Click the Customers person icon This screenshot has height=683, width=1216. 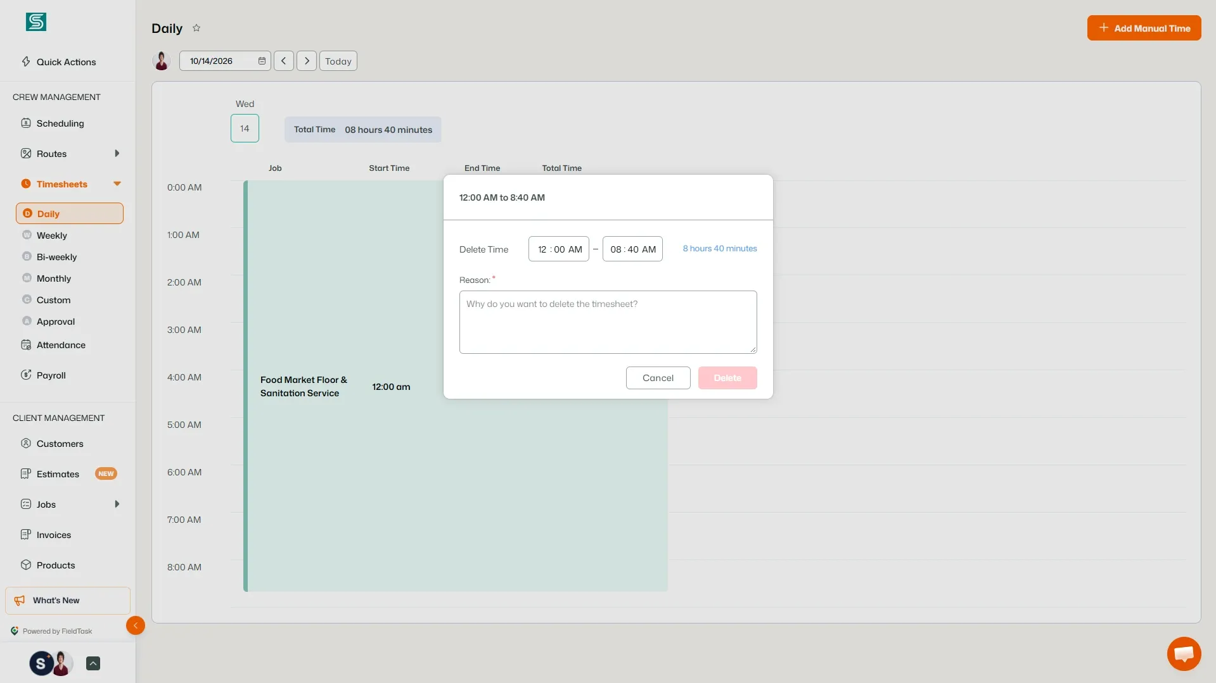26,443
